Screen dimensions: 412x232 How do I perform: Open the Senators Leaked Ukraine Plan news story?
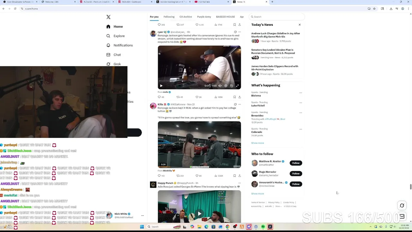point(273,51)
